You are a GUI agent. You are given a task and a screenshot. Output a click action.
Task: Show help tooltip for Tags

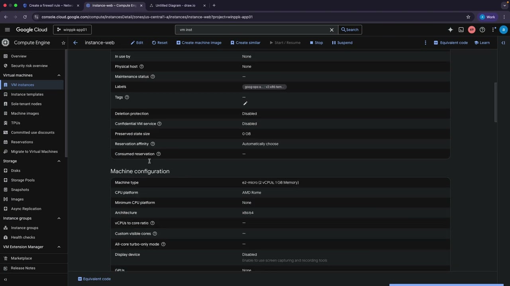[127, 97]
